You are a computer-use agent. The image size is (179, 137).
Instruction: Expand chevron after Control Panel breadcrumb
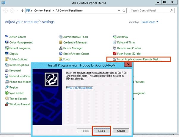tap(53, 11)
